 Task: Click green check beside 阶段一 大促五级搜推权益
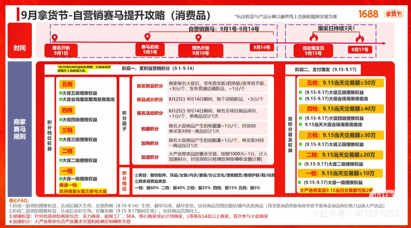click(x=61, y=93)
